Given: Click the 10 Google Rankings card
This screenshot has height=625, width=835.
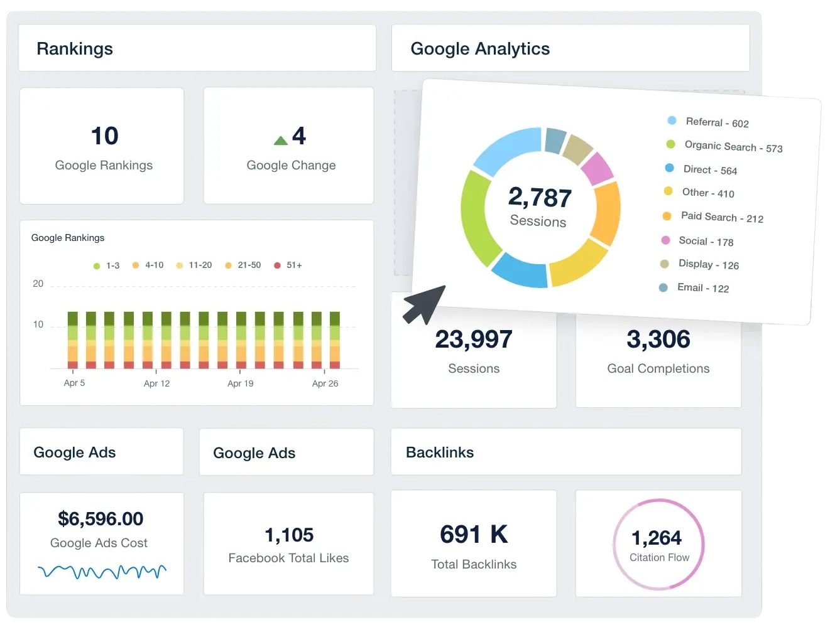Looking at the screenshot, I should [102, 146].
